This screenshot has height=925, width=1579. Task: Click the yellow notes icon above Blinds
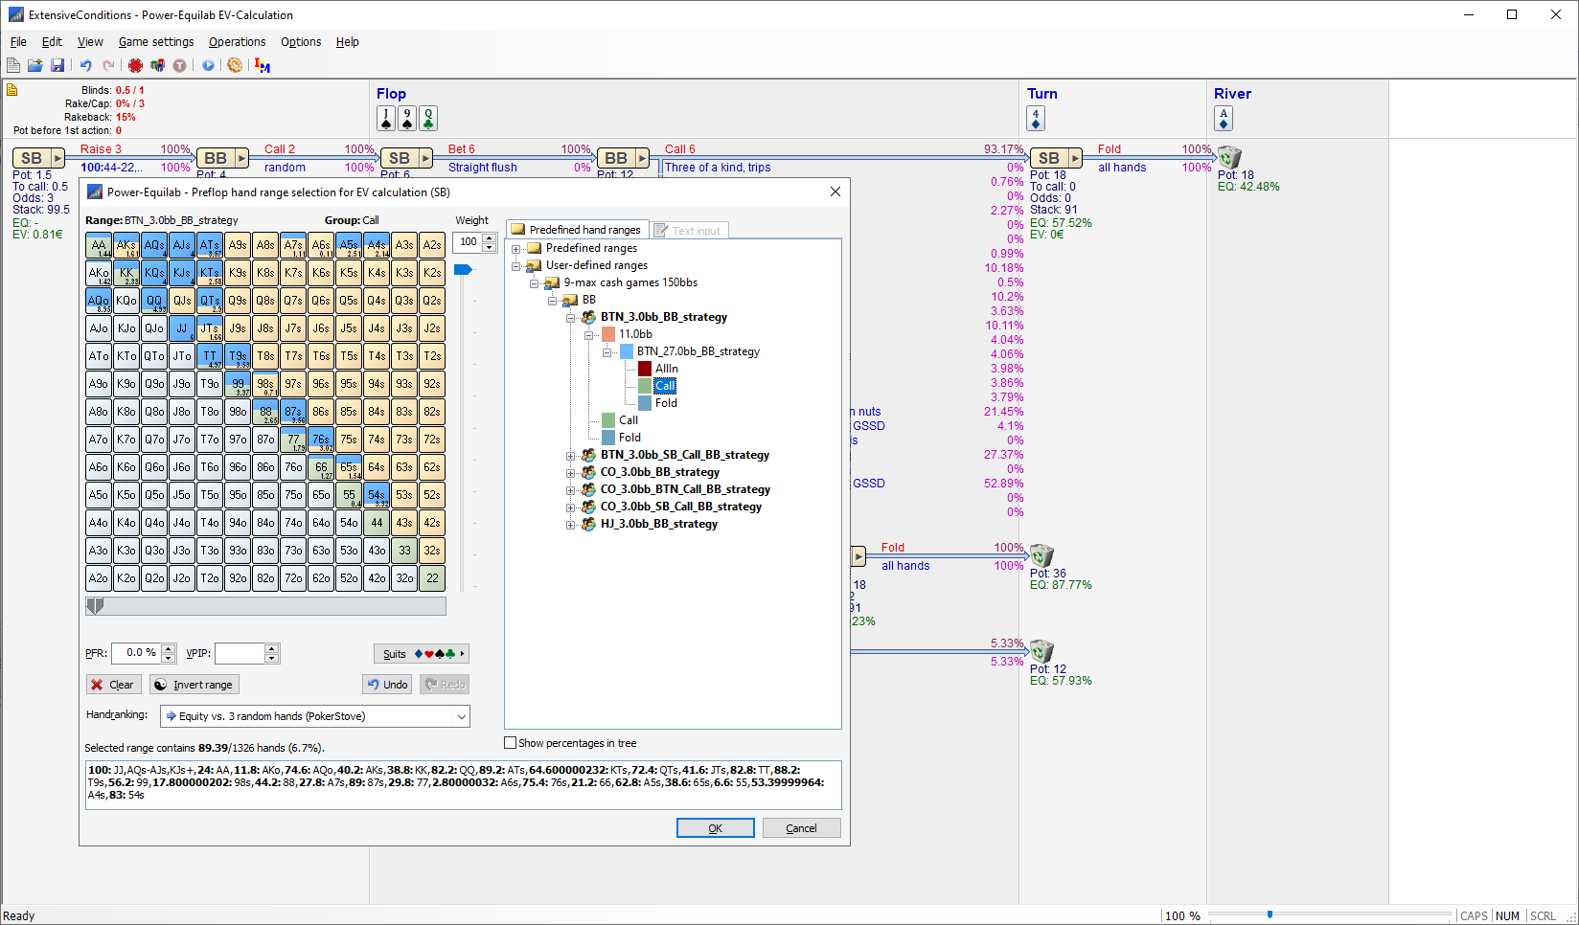tap(12, 90)
